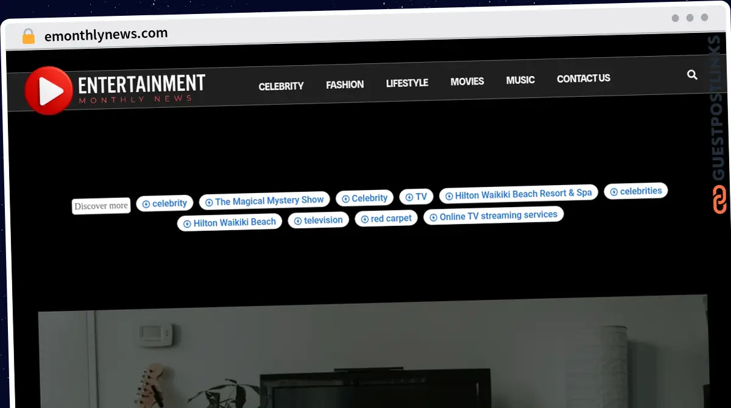The width and height of the screenshot is (731, 408).
Task: Go to the Fashion section
Action: point(345,85)
